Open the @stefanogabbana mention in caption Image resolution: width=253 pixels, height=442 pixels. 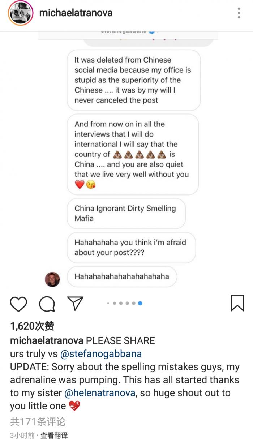coord(101,354)
